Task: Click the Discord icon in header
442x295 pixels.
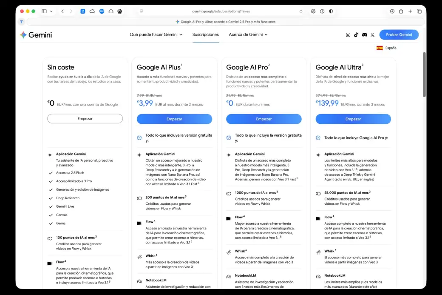Action: tap(364, 35)
